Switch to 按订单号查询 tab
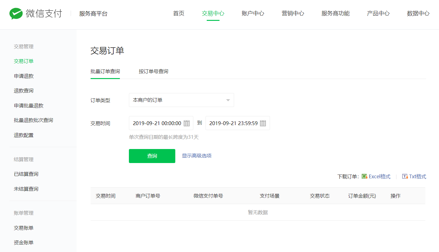This screenshot has height=252, width=439. (153, 72)
